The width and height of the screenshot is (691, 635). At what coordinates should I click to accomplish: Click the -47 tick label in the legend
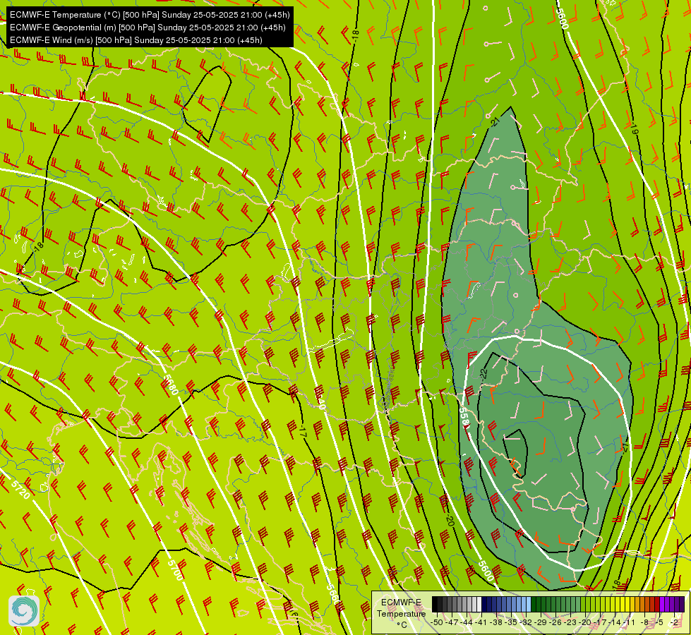coord(452,622)
